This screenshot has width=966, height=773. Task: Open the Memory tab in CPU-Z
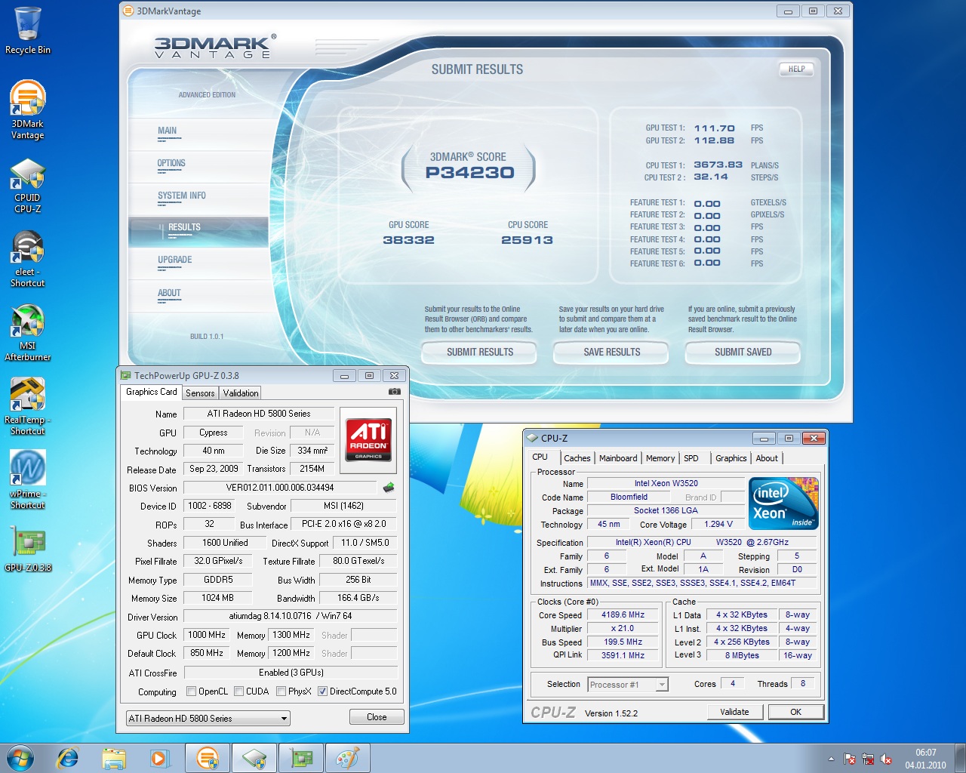click(x=660, y=458)
